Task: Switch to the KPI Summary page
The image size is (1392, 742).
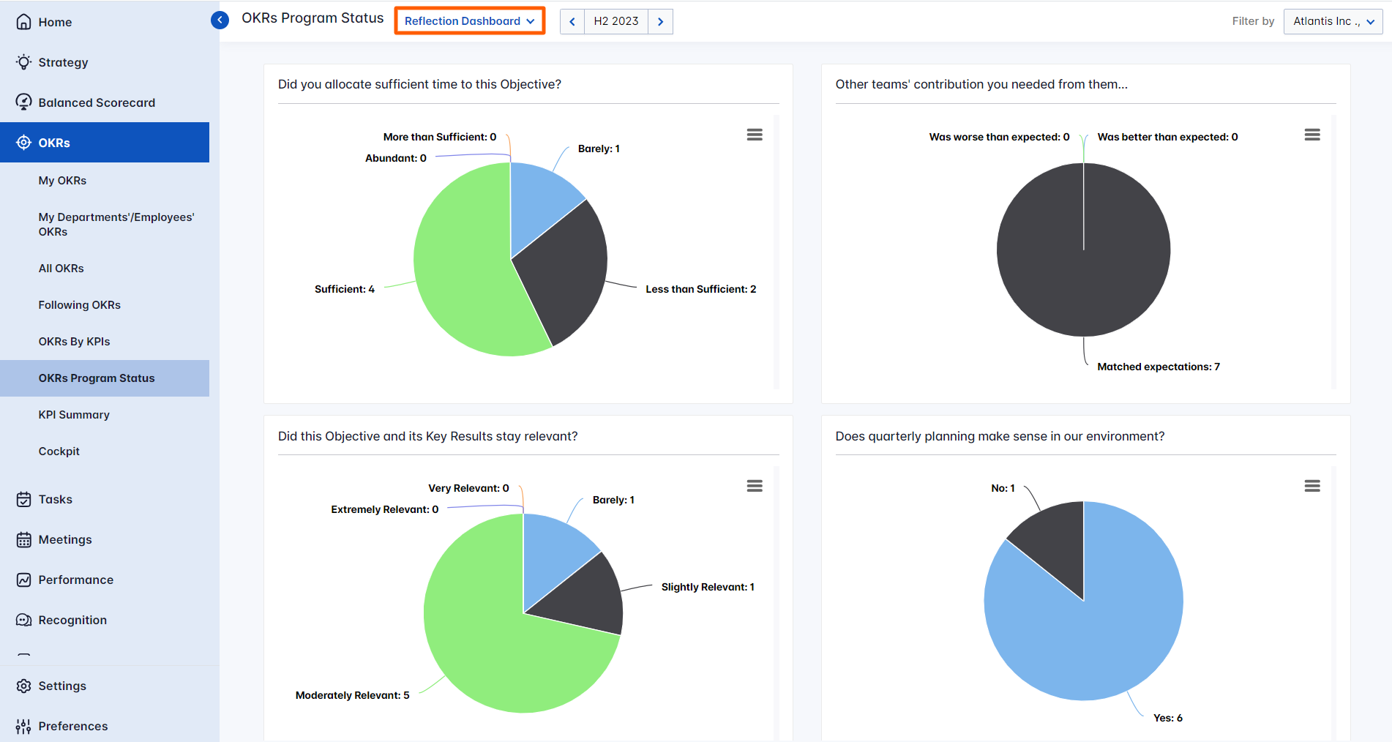Action: [73, 414]
